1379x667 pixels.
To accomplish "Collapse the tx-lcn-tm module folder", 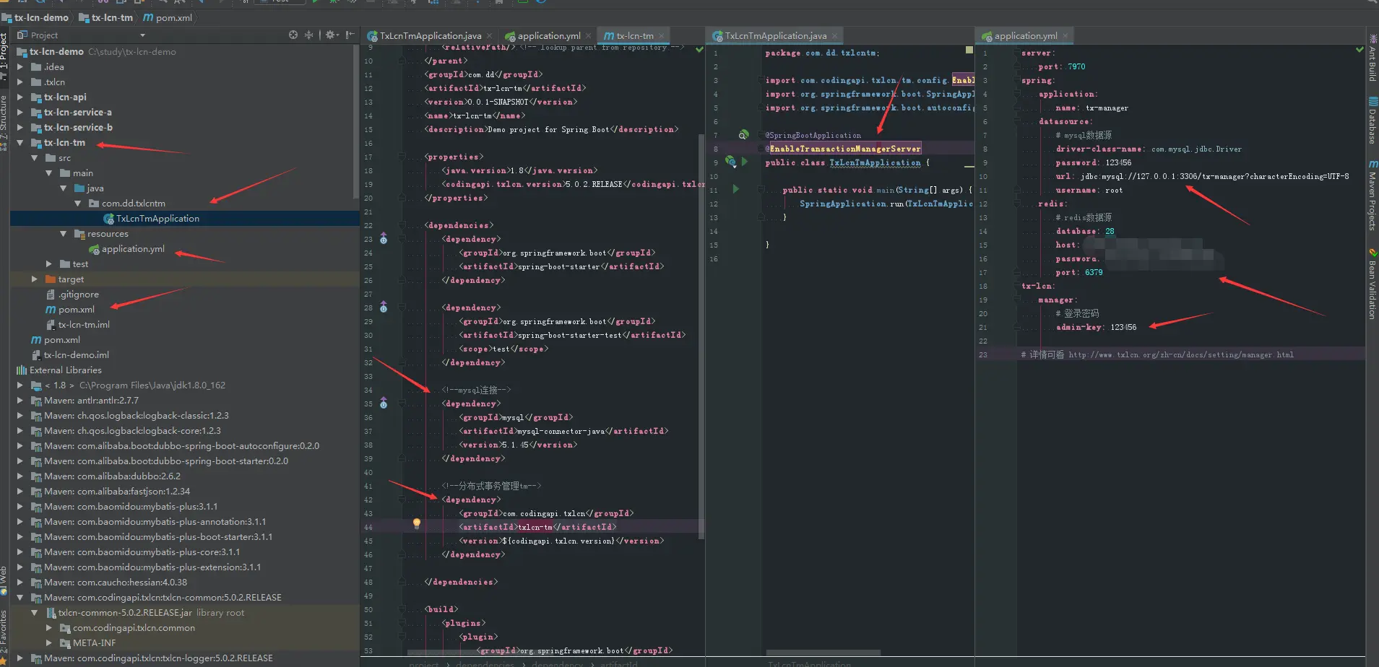I will (20, 143).
